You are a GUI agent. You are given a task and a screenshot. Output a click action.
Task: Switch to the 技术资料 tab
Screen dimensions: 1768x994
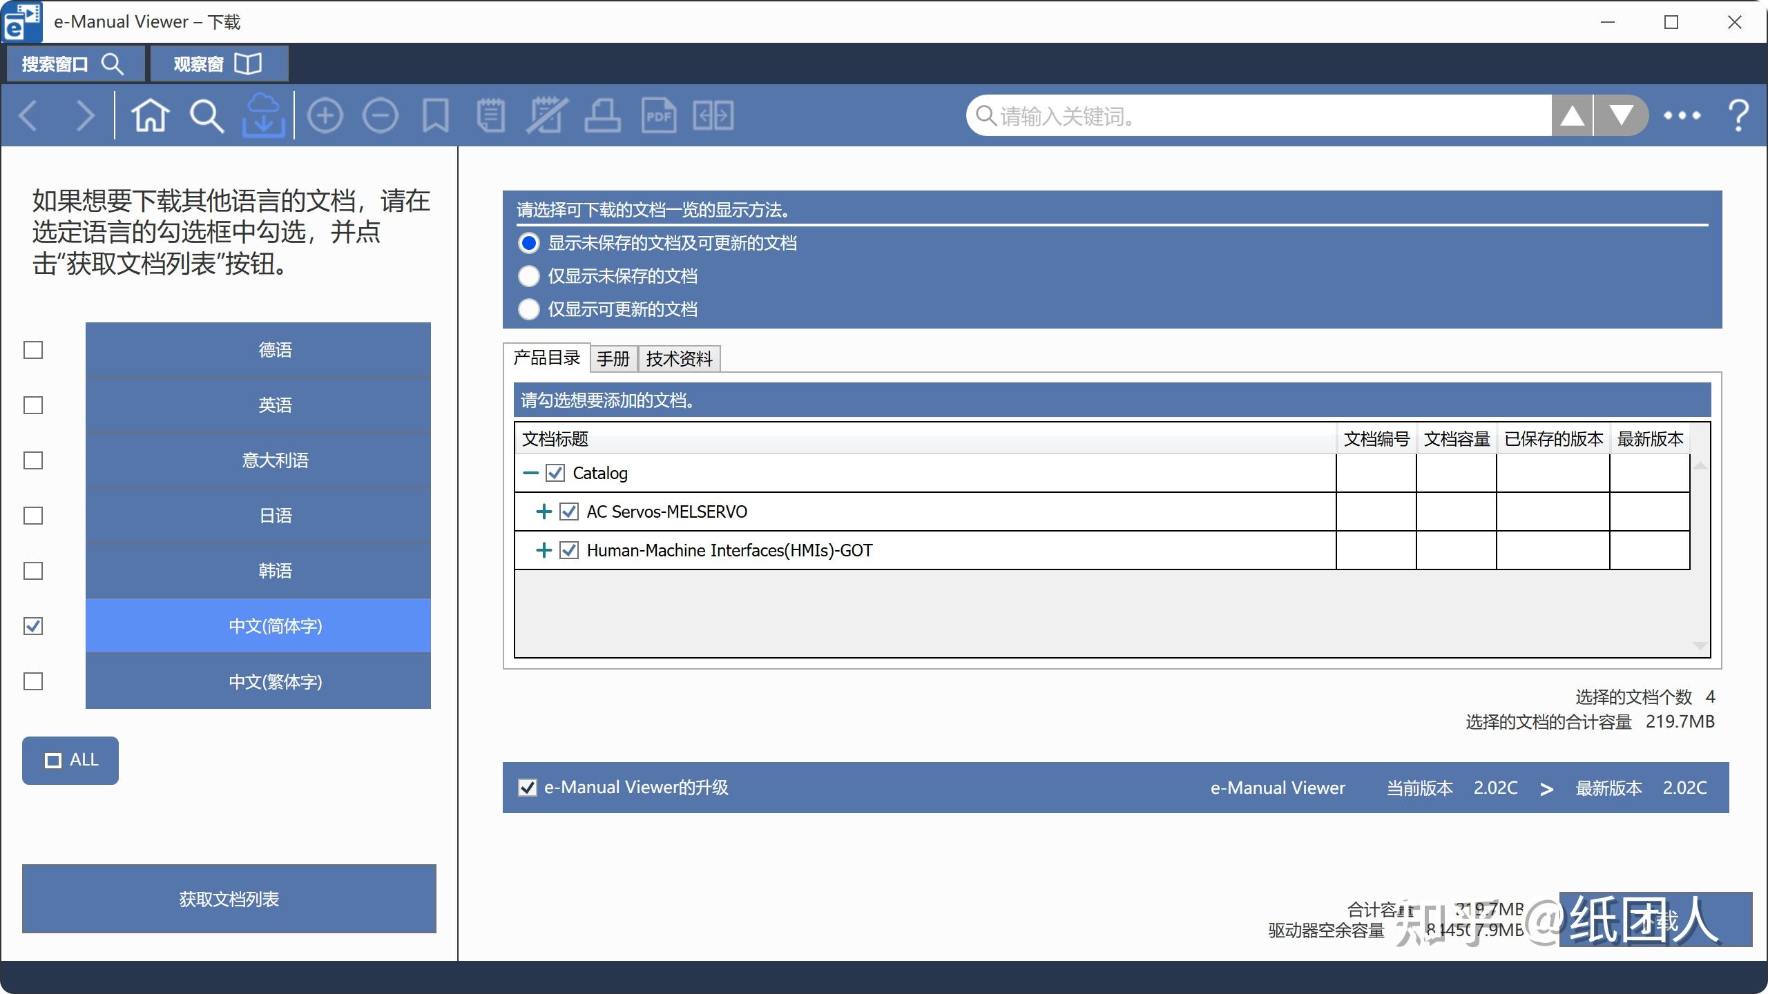coord(680,358)
